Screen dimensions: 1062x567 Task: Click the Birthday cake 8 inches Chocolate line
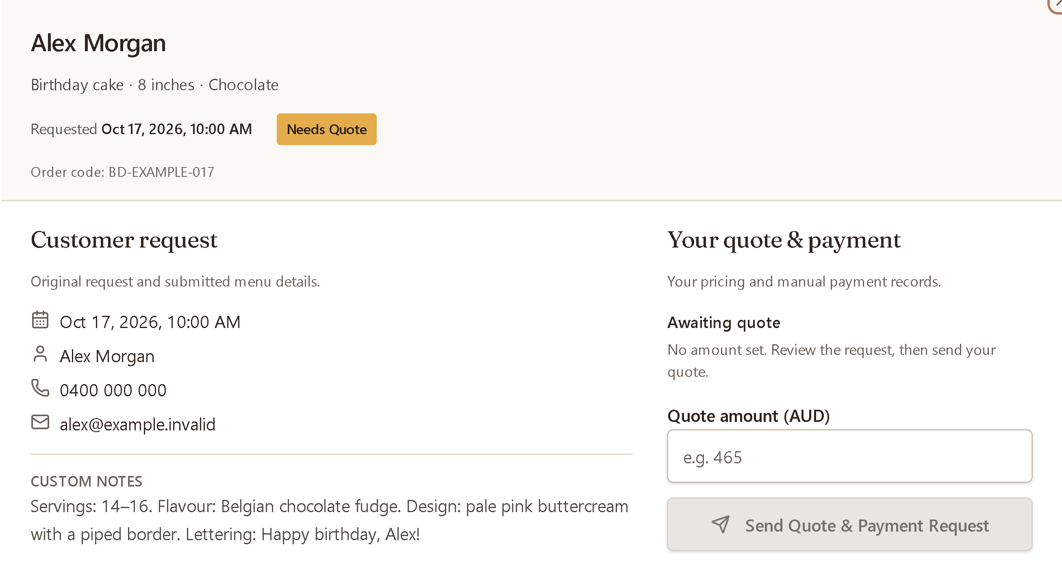click(154, 85)
